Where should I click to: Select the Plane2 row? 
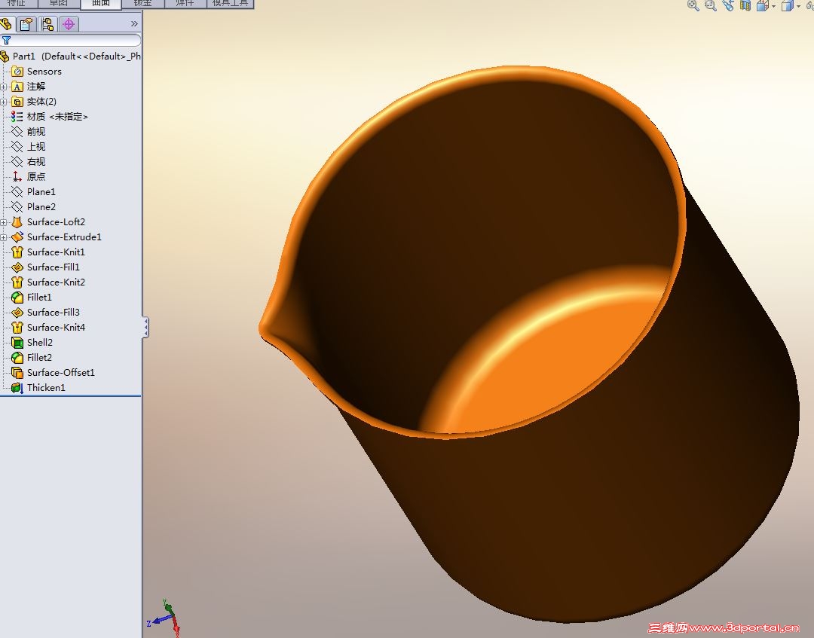point(33,207)
